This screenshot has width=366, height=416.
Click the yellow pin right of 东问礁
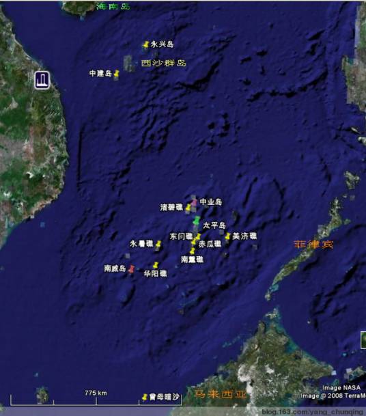point(198,236)
